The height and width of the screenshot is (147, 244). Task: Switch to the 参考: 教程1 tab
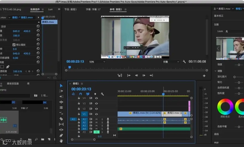click(116, 9)
